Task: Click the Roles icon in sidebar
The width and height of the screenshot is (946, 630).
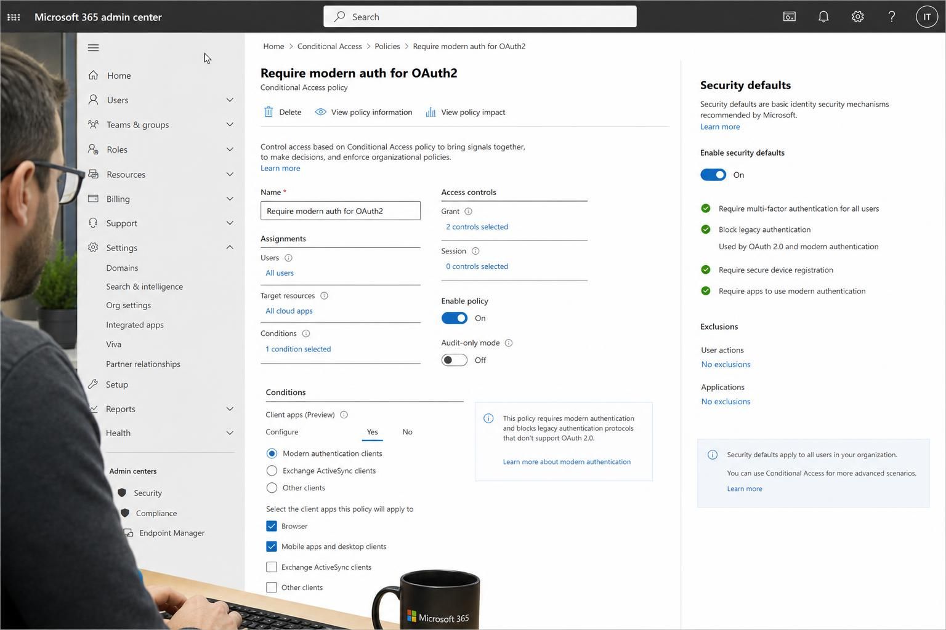Action: (x=93, y=149)
